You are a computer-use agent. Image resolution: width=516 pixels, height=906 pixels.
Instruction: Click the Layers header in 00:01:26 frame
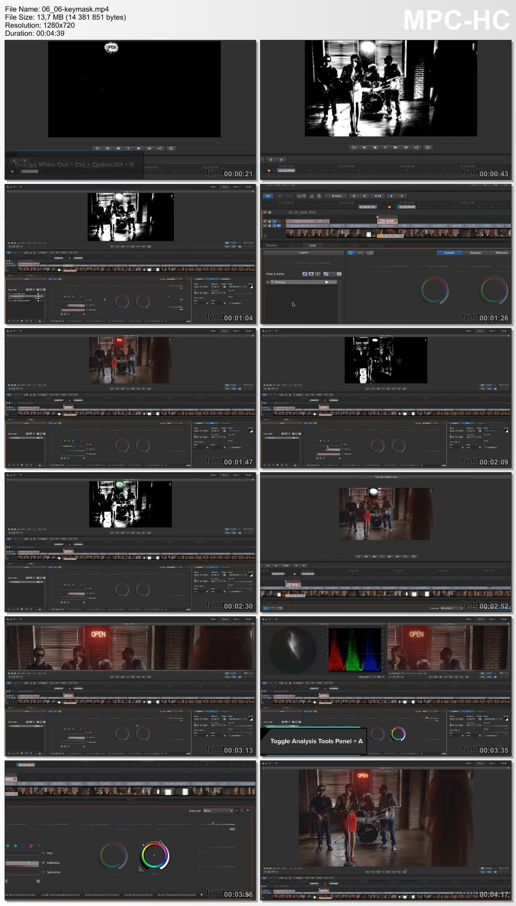303,252
